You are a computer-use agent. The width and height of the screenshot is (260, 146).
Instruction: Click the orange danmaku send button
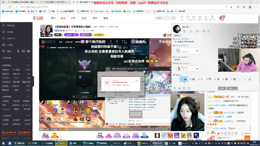coord(247,139)
